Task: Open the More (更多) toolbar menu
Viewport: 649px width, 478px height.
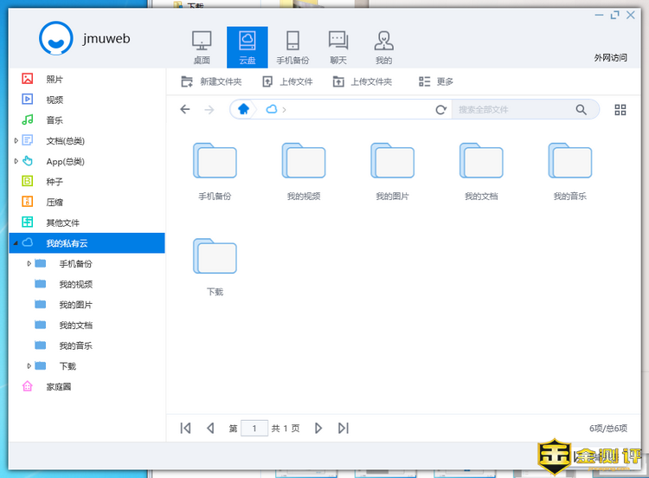Action: (436, 81)
